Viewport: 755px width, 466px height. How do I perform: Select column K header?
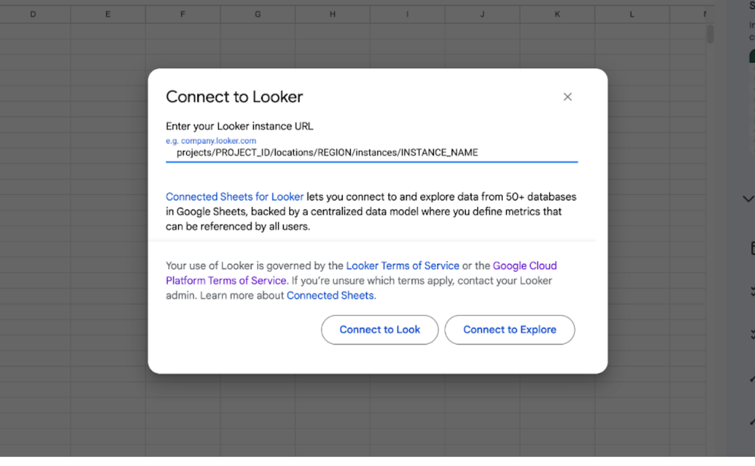click(x=557, y=14)
